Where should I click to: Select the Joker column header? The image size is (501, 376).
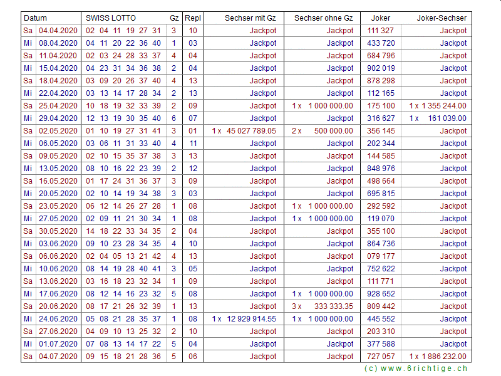coord(381,18)
